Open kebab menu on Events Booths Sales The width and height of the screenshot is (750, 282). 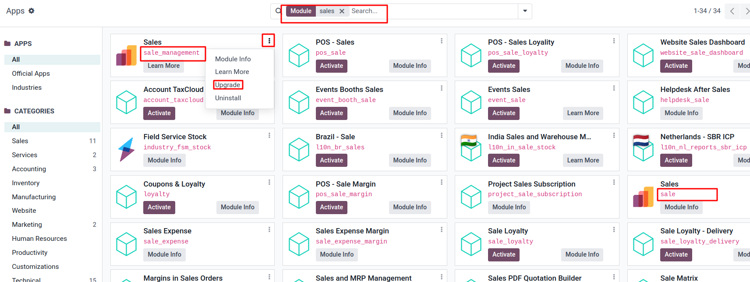click(441, 88)
